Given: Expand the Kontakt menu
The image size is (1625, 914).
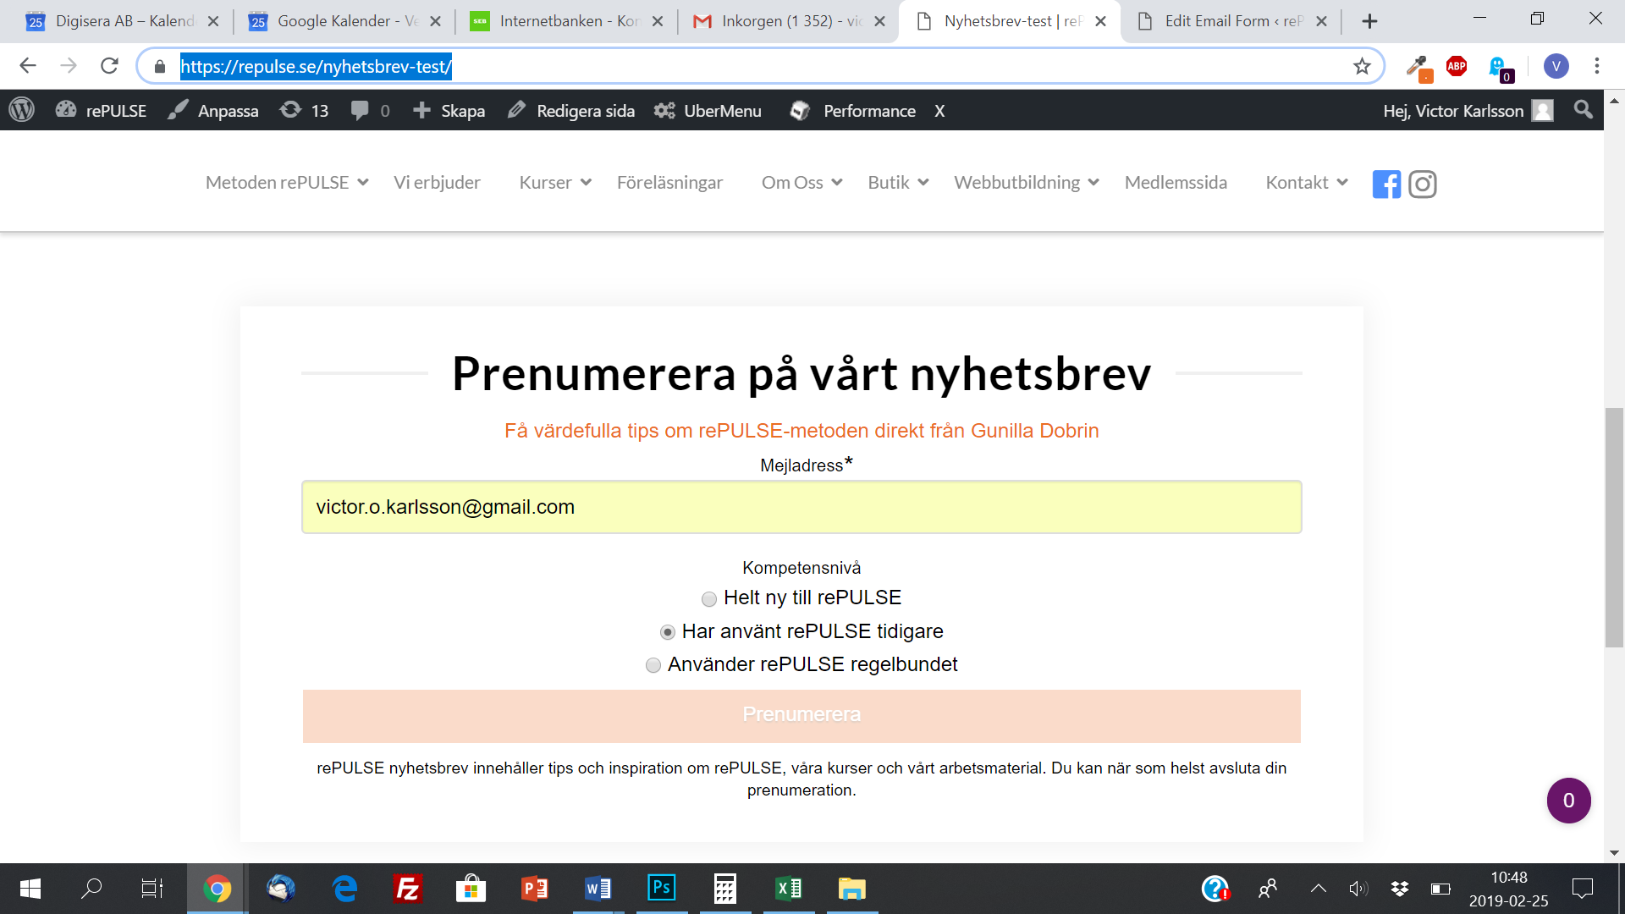Looking at the screenshot, I should click(1307, 183).
